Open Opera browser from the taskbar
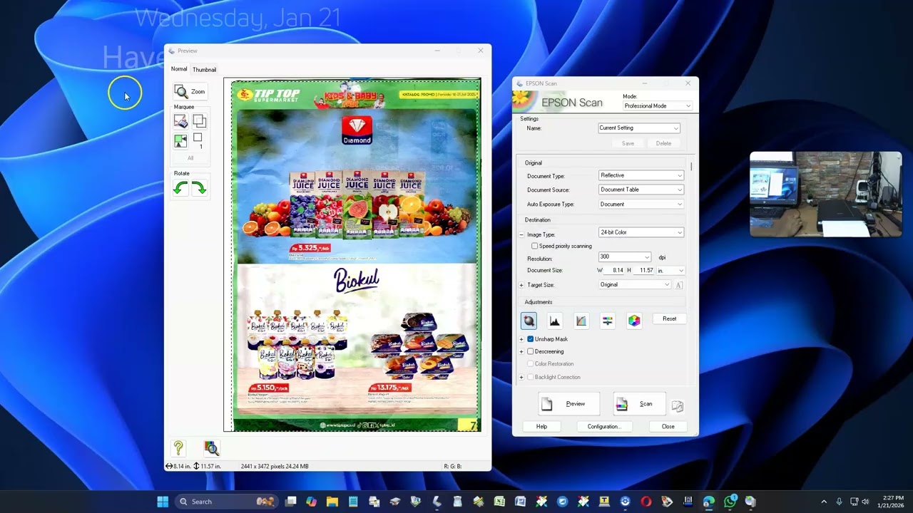Image resolution: width=913 pixels, height=513 pixels. coord(646,502)
